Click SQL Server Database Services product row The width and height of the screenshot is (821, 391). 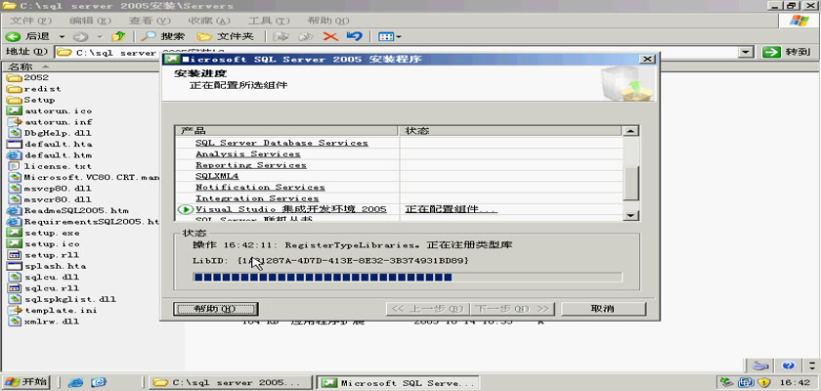[x=399, y=143]
